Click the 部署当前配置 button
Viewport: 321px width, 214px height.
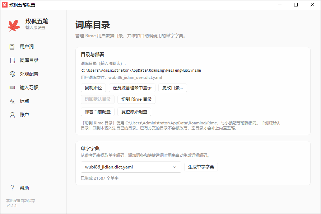(98, 112)
